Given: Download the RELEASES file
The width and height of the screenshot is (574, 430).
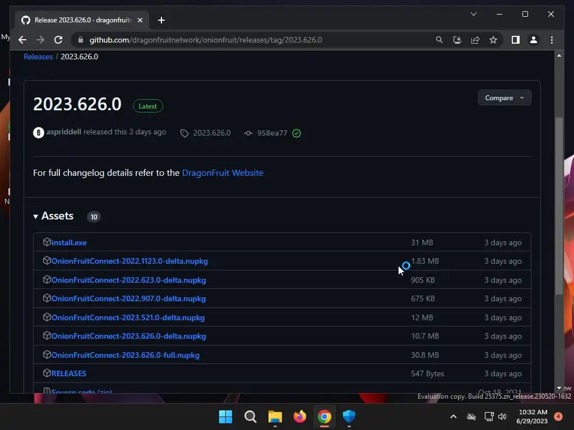Looking at the screenshot, I should [x=69, y=373].
